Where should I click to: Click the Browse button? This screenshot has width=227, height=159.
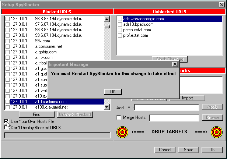(x=212, y=117)
